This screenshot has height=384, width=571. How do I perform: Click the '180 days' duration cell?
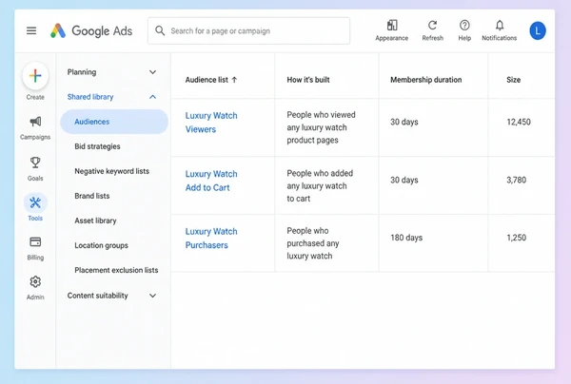(x=406, y=238)
